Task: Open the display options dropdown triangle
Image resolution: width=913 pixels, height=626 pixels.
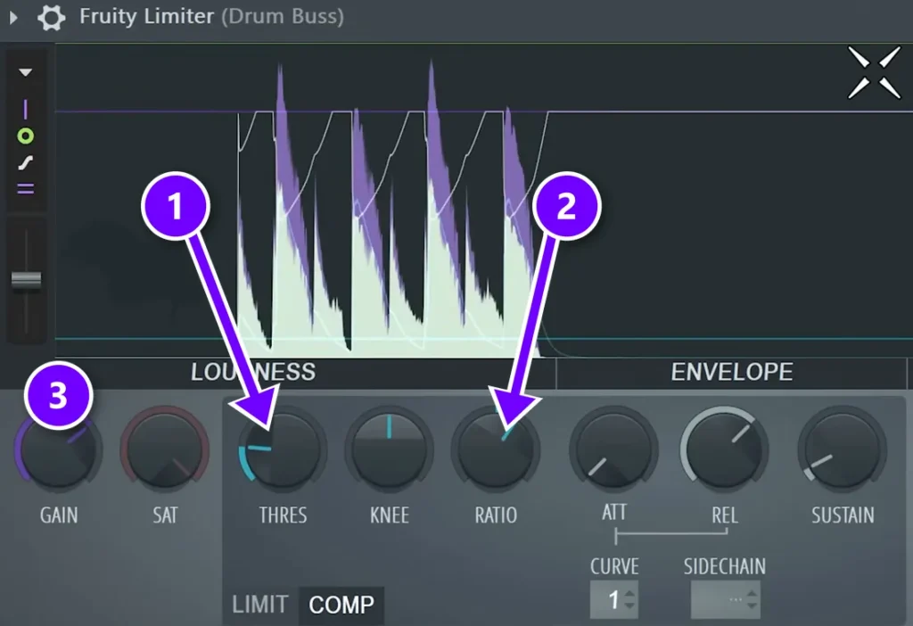Action: tap(25, 73)
